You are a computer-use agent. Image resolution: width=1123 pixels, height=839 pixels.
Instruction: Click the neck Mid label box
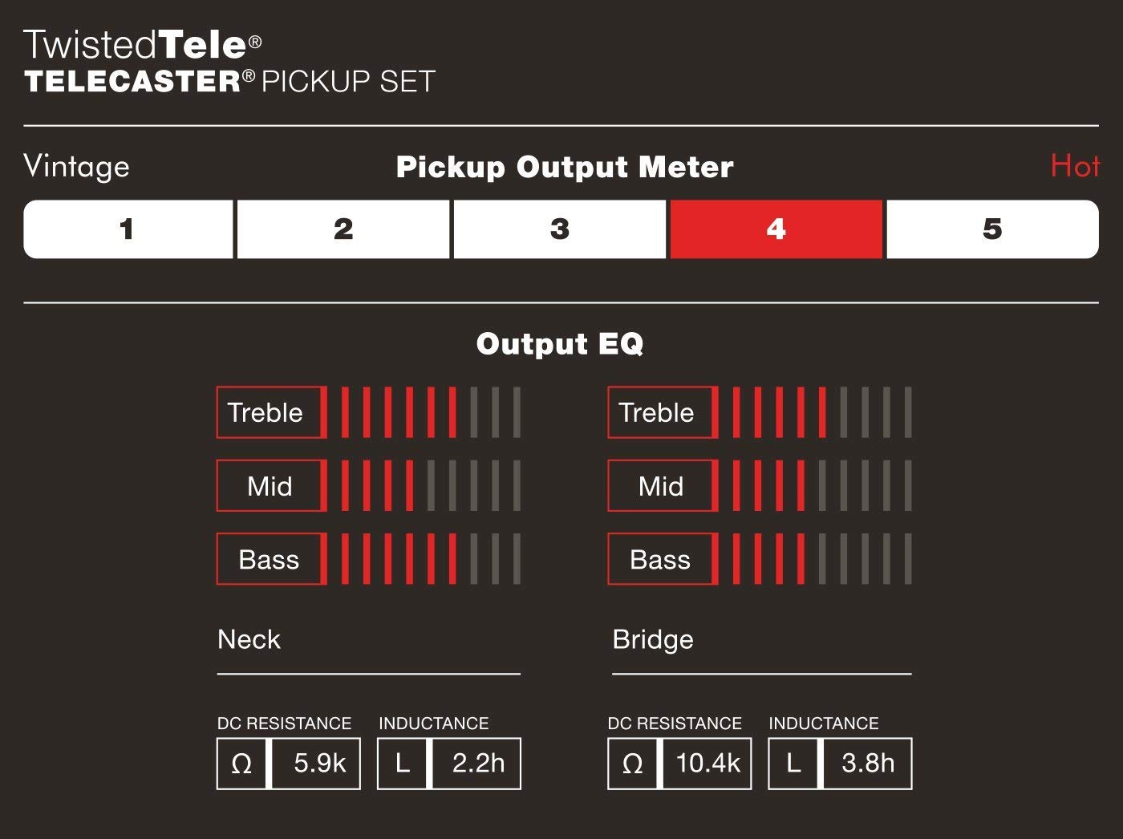(270, 486)
